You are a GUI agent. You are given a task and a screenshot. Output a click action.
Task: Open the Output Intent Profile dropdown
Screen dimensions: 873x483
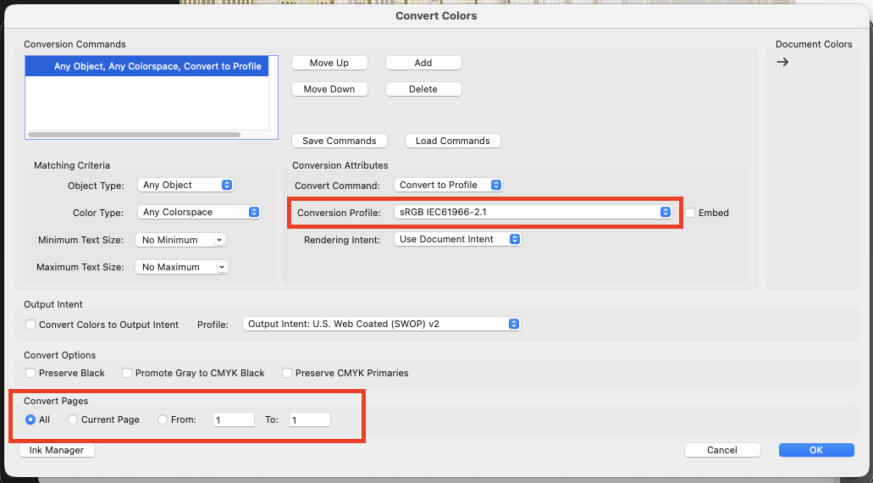coord(381,324)
